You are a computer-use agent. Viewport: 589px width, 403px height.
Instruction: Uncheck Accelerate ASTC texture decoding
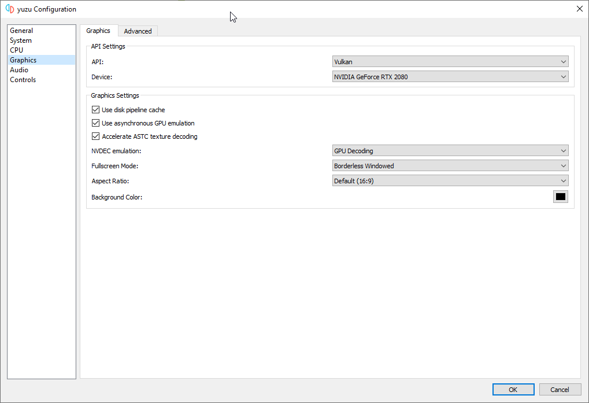pyautogui.click(x=96, y=136)
